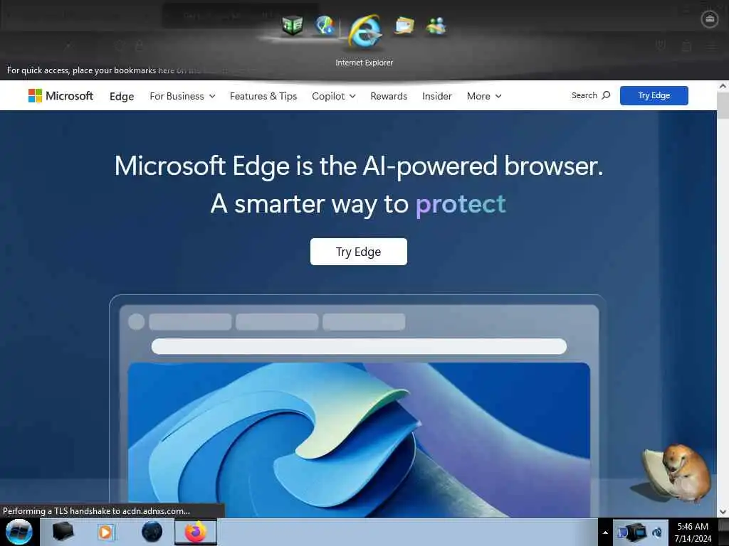Click the Microsoft logo
The image size is (729, 546).
point(61,96)
